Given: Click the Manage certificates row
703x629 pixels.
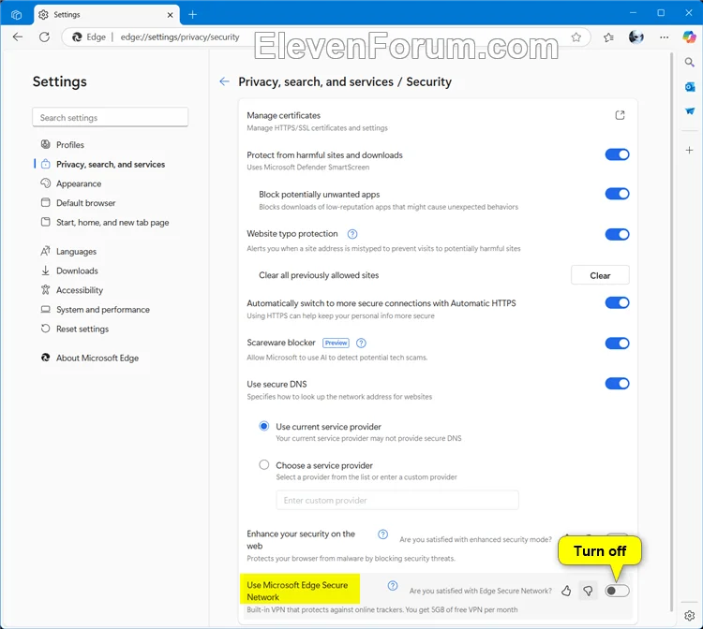Looking at the screenshot, I should 438,122.
